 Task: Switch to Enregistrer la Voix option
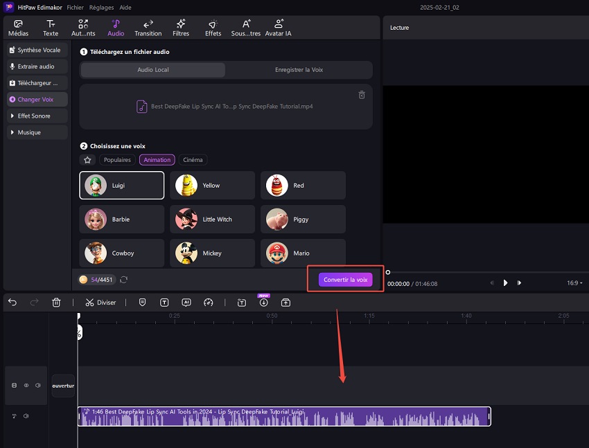tap(299, 70)
